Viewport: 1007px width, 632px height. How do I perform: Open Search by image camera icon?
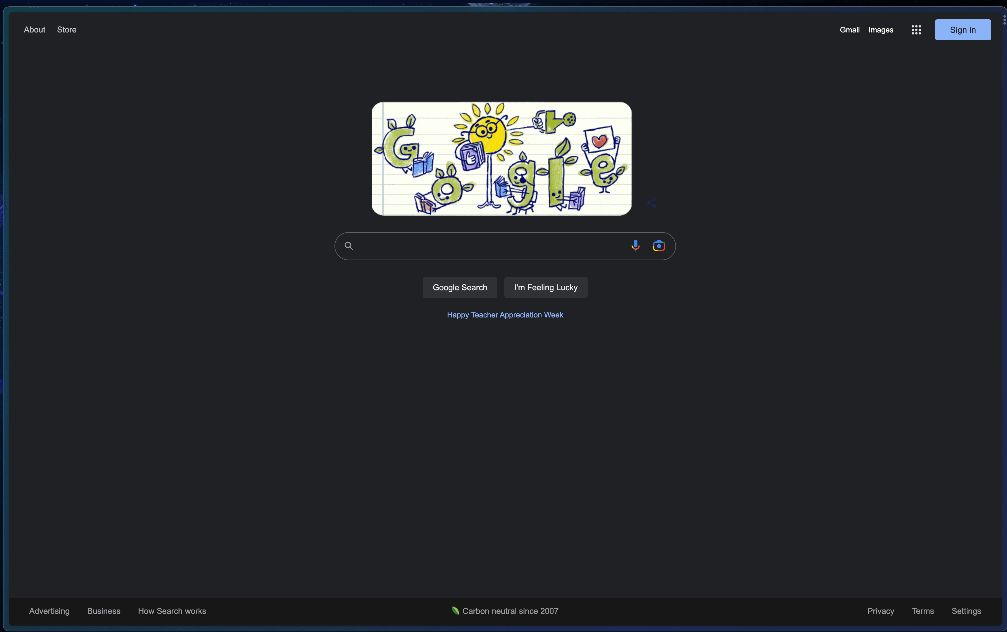click(x=659, y=246)
